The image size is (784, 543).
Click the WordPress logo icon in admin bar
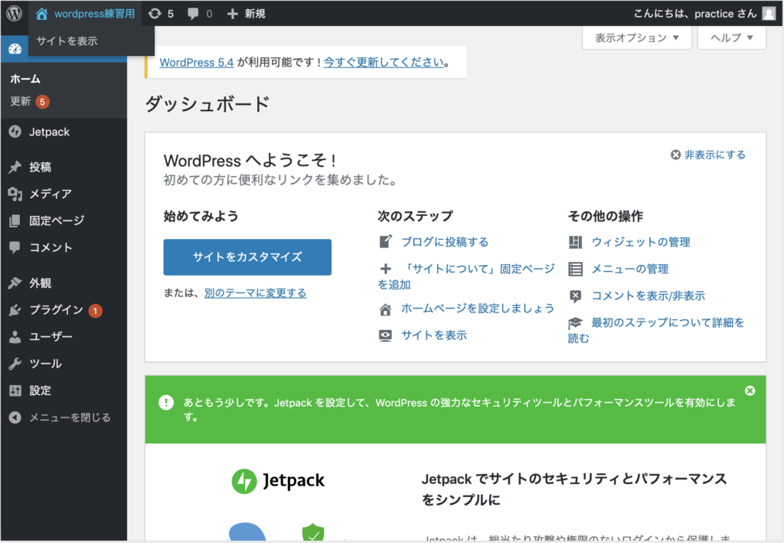click(14, 13)
